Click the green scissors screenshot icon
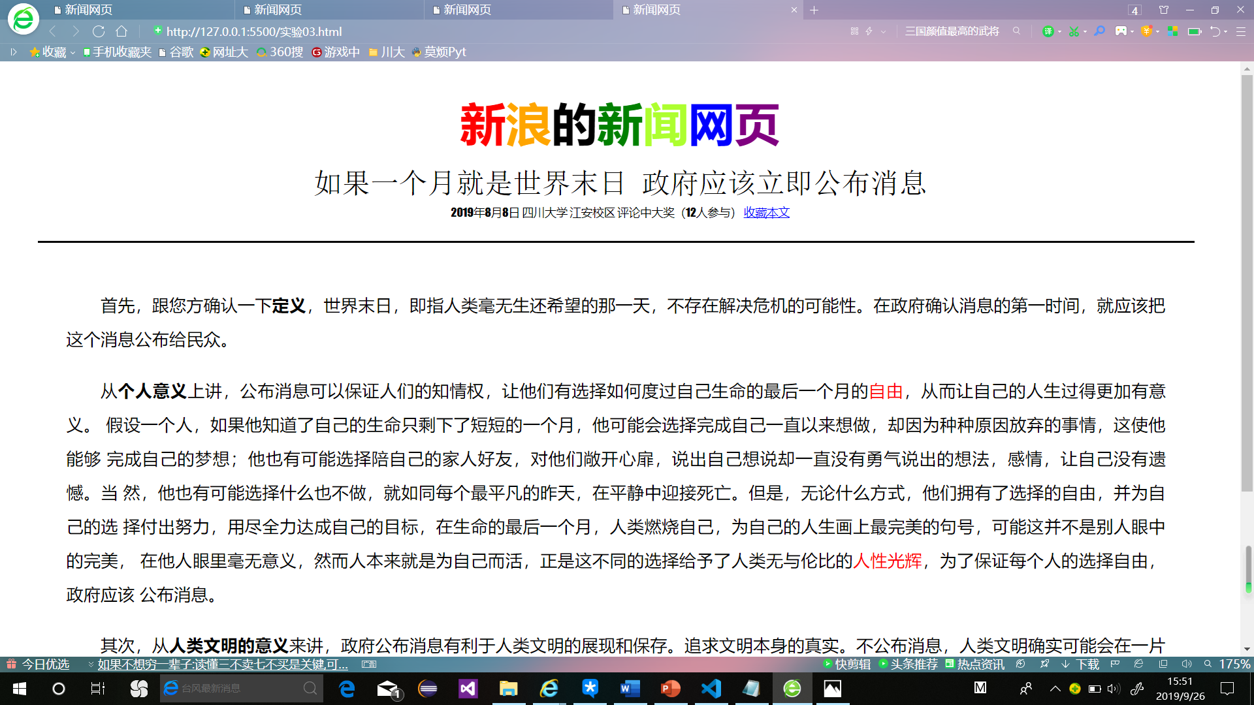 coord(1073,31)
